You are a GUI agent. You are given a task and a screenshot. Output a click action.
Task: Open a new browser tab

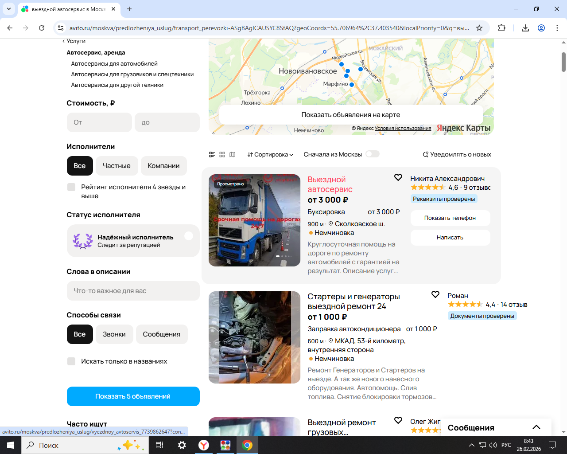pos(129,9)
